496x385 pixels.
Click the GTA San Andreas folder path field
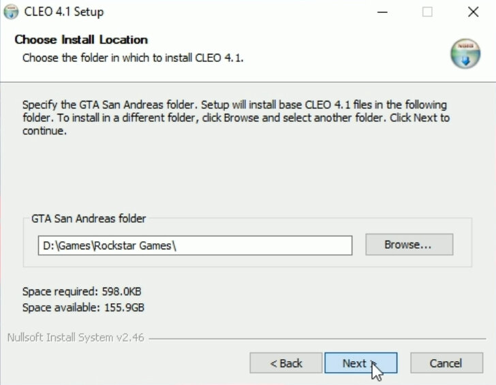click(195, 245)
